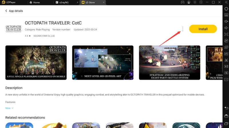Open the more options sidebar icon
The image size is (229, 128).
pyautogui.click(x=226, y=80)
